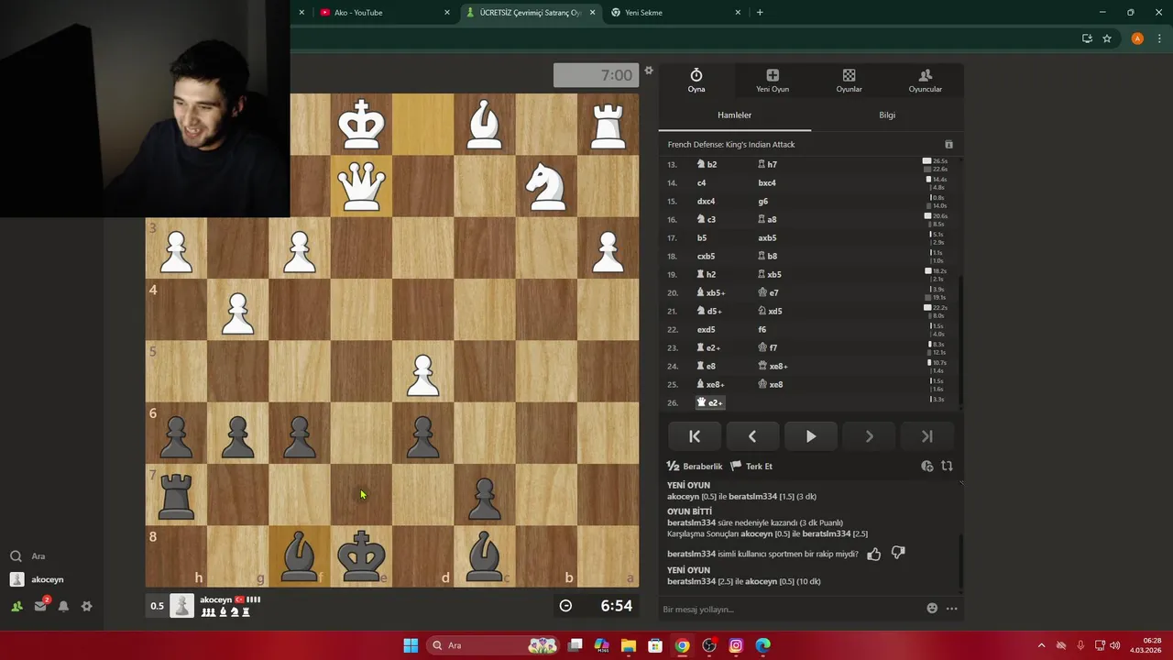Step back one move
Viewport: 1173px width, 660px height.
[752, 436]
